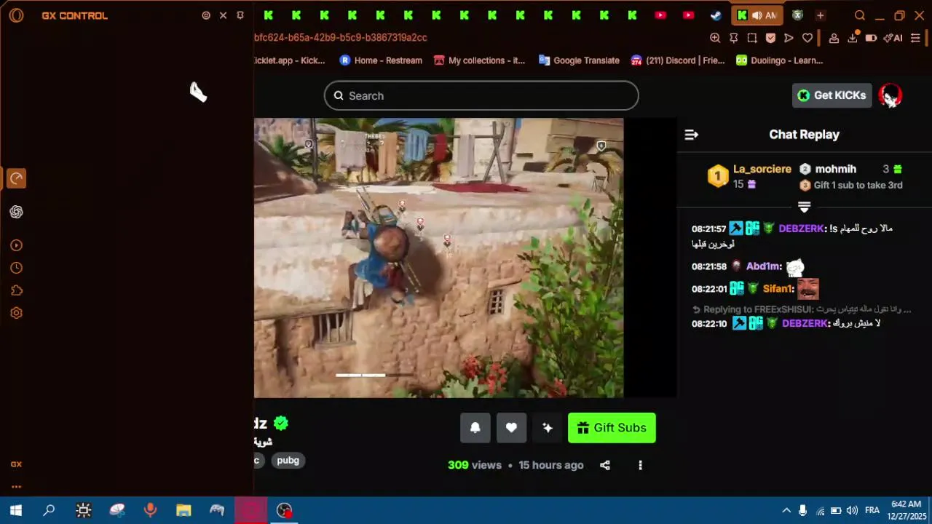
Task: Click the GX corner icon in sidebar
Action: click(16, 464)
